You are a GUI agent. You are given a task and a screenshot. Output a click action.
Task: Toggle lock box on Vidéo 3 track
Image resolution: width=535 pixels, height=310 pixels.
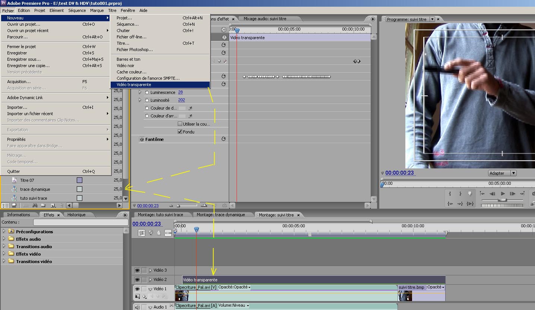pyautogui.click(x=144, y=271)
